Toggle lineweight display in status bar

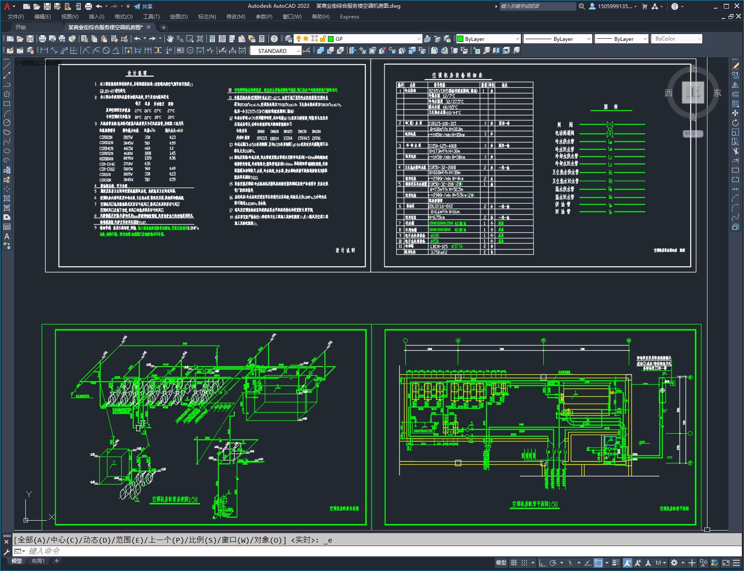pos(616,562)
